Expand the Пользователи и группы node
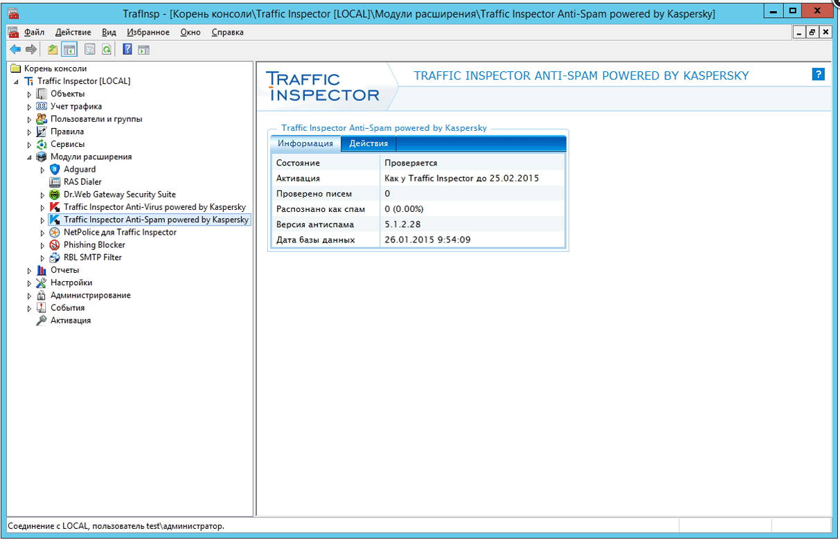 point(30,119)
